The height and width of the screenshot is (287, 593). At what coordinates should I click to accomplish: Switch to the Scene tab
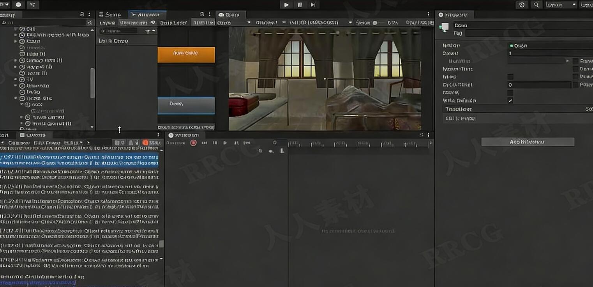click(x=110, y=14)
